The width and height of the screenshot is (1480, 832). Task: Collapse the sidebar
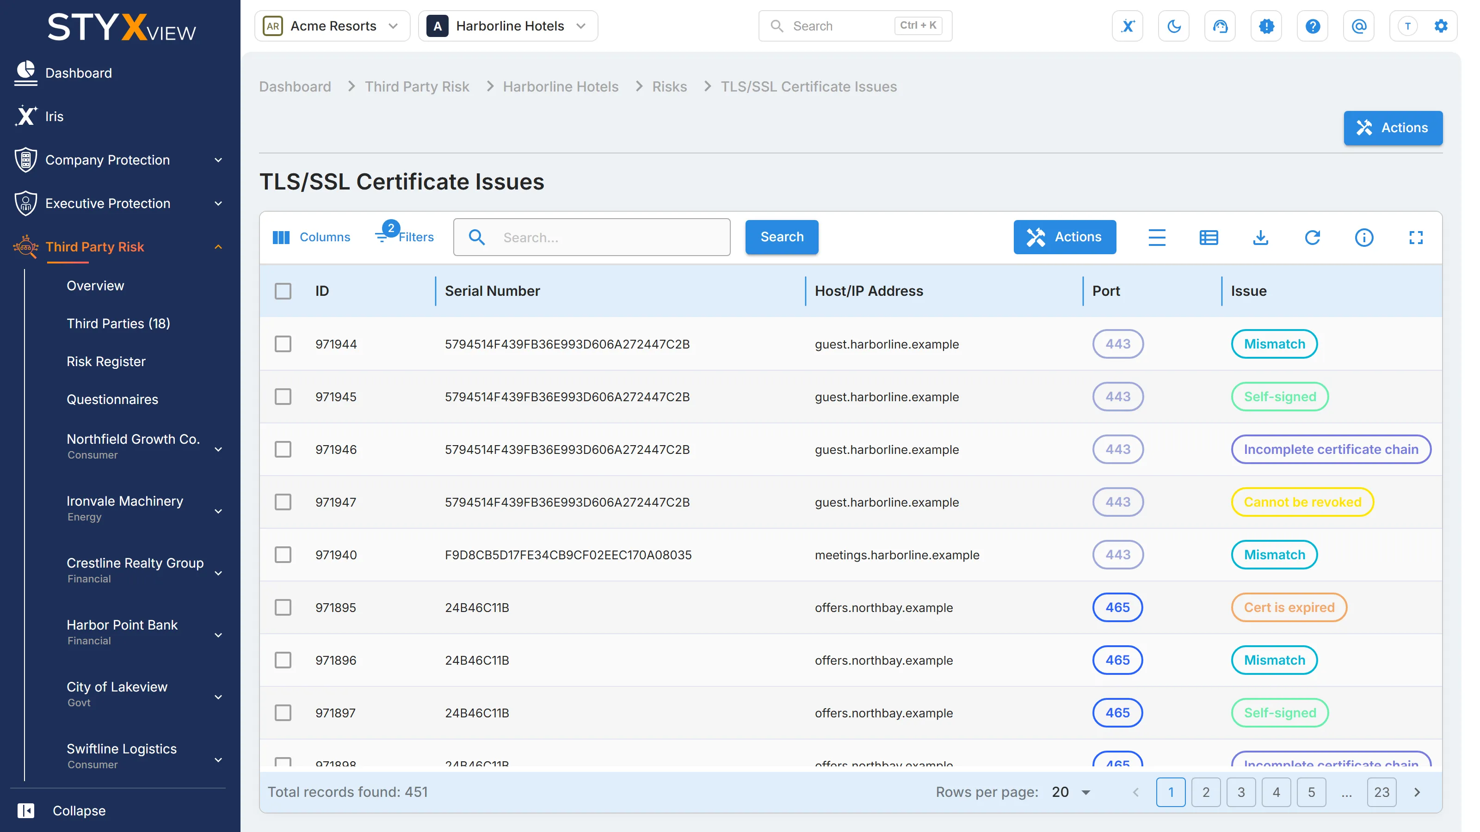62,810
